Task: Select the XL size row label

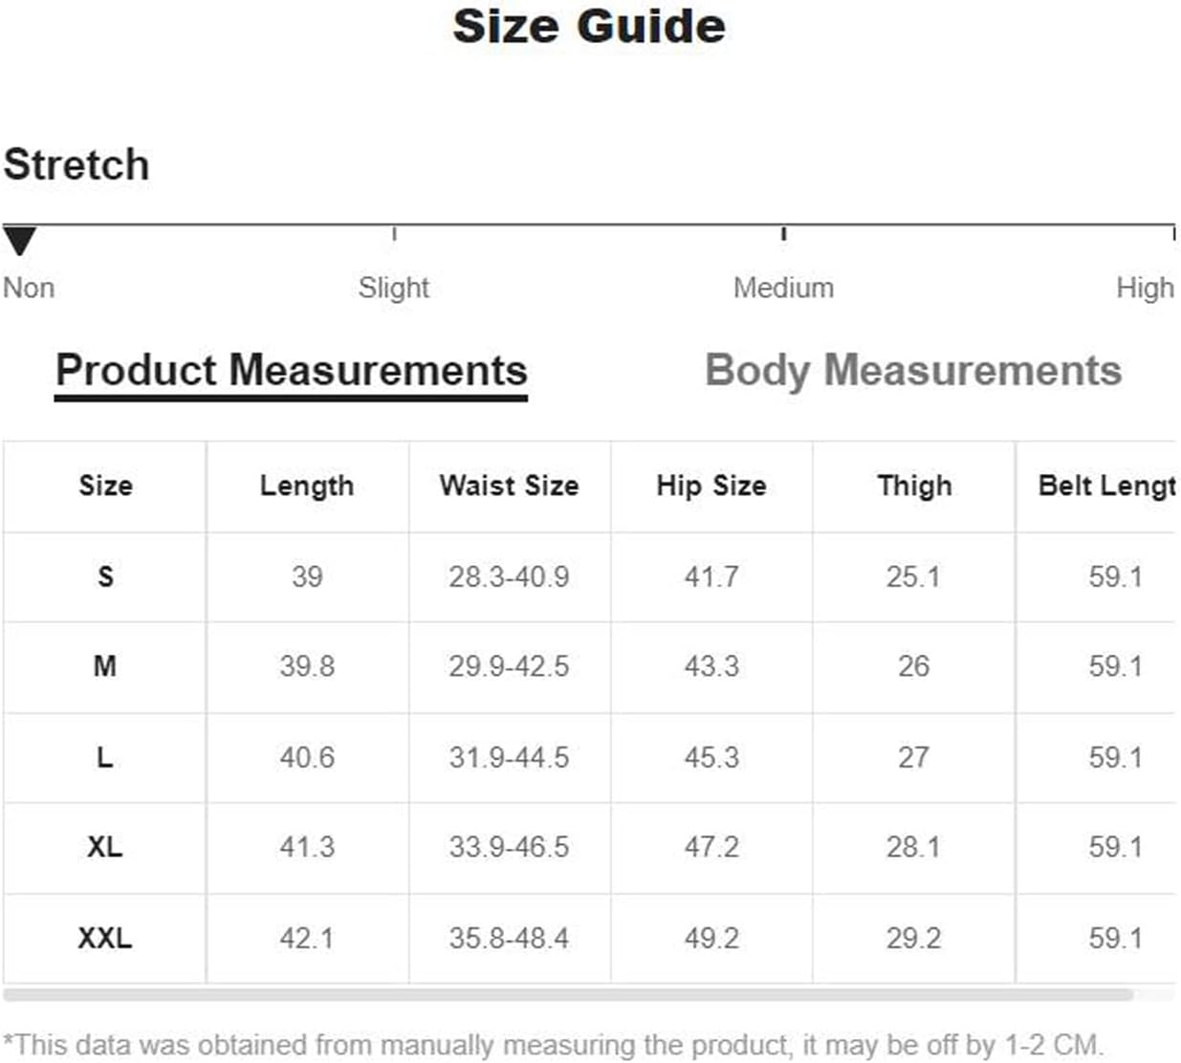Action: click(x=105, y=847)
